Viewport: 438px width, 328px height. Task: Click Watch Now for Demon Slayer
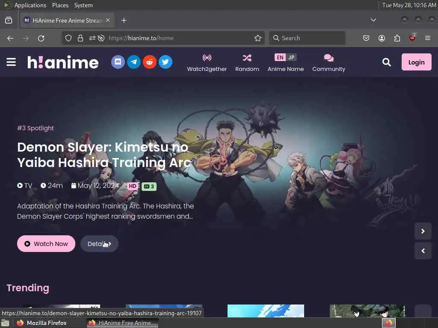coord(46,244)
